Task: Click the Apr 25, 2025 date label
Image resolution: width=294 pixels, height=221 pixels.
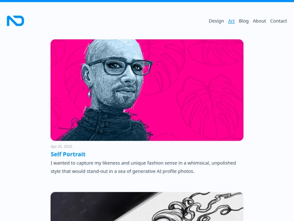Action: [62, 146]
